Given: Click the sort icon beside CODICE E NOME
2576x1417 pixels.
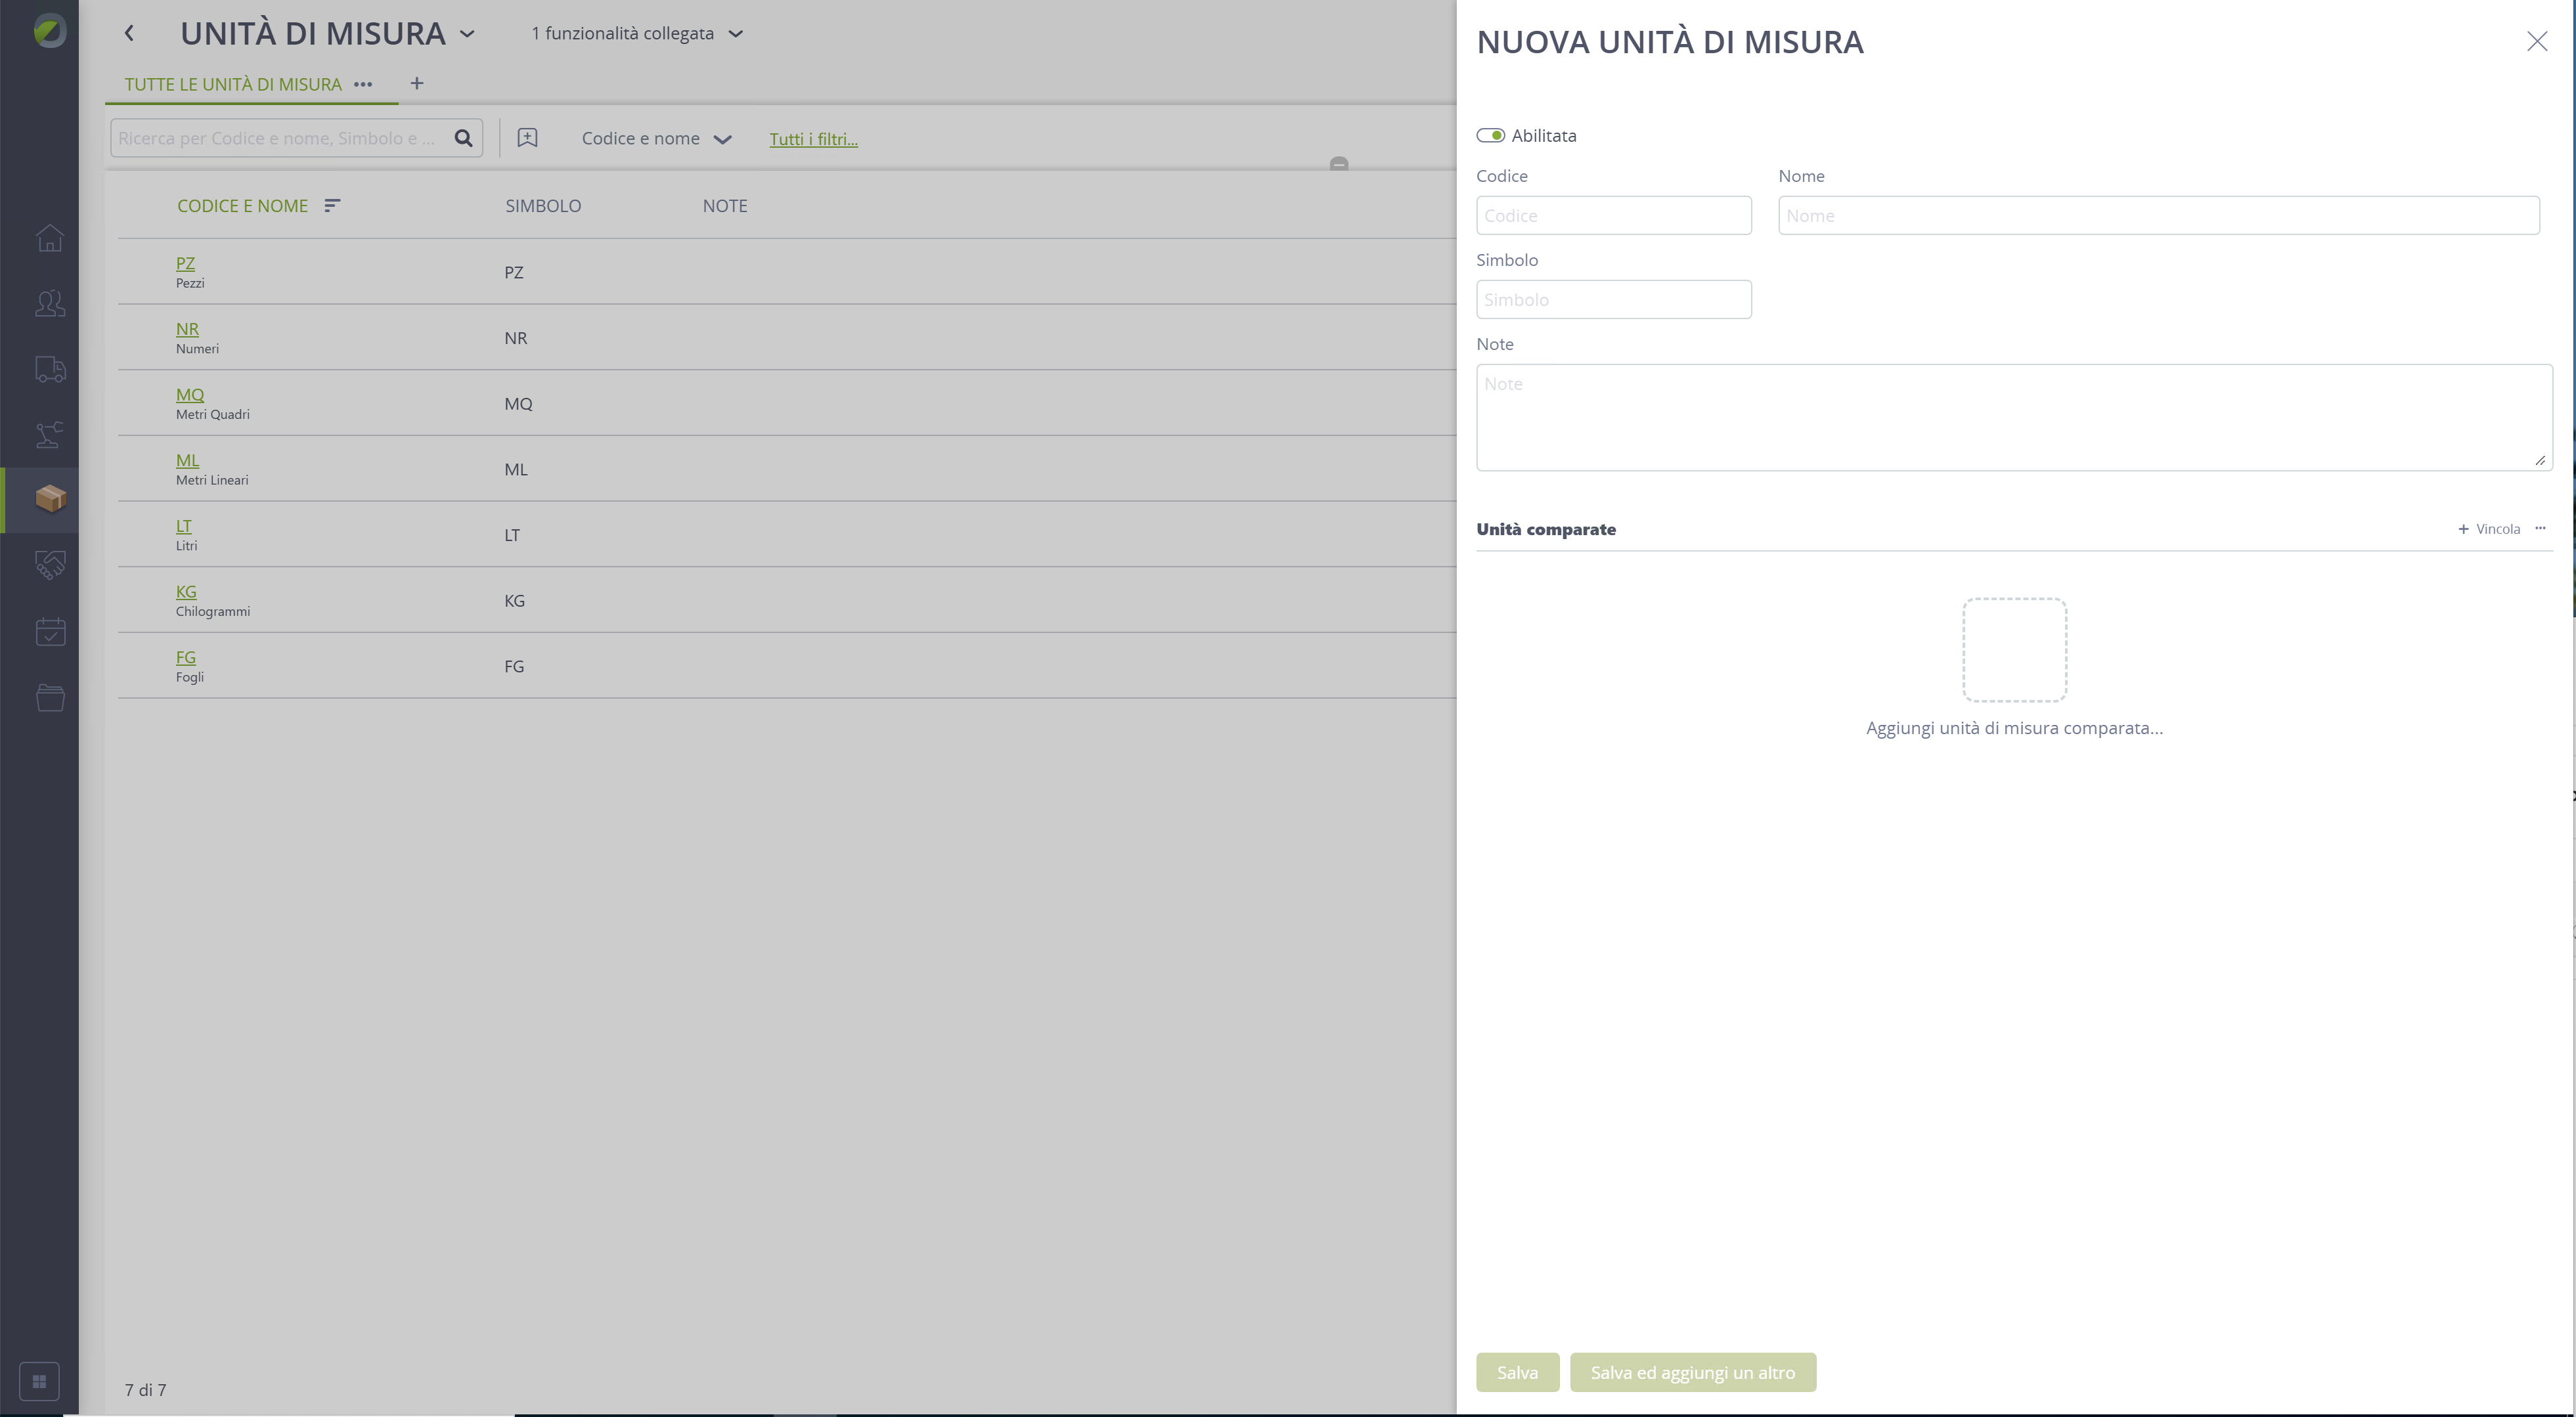Looking at the screenshot, I should click(x=332, y=205).
